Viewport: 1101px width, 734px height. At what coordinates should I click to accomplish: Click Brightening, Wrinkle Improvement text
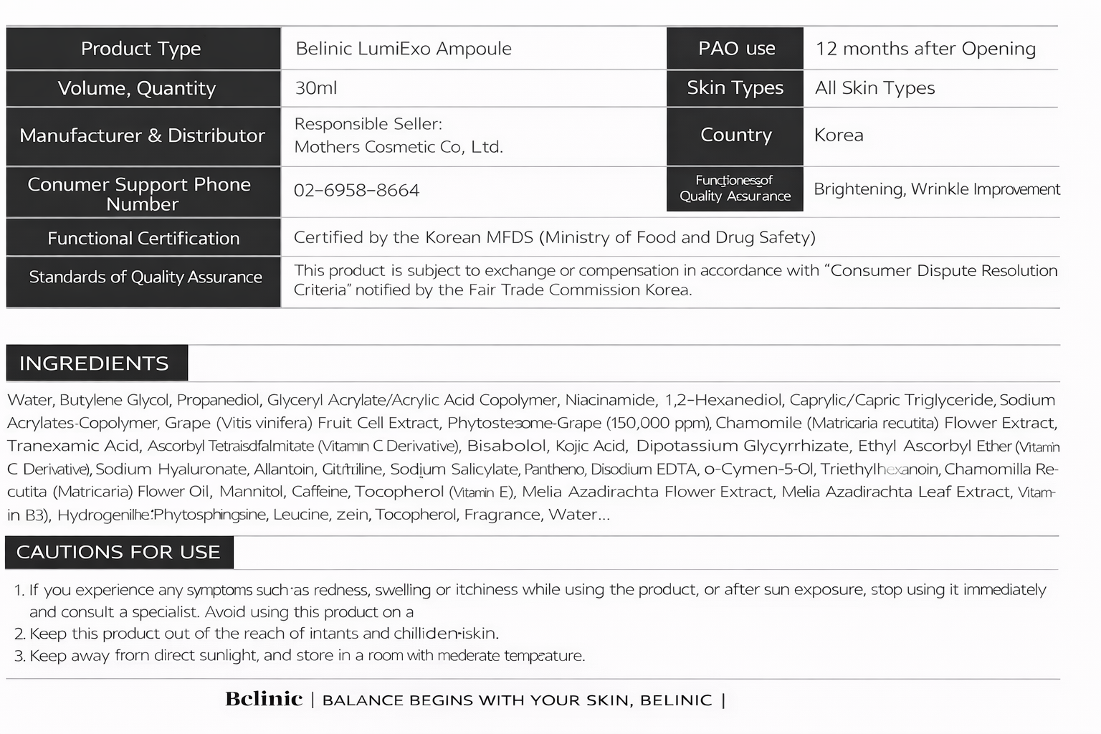936,189
